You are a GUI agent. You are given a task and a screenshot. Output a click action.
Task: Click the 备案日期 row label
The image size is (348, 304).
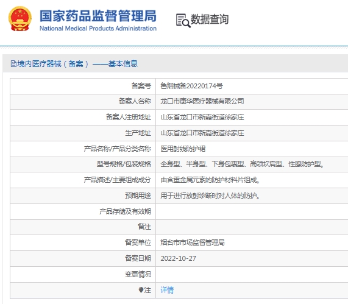(x=138, y=258)
